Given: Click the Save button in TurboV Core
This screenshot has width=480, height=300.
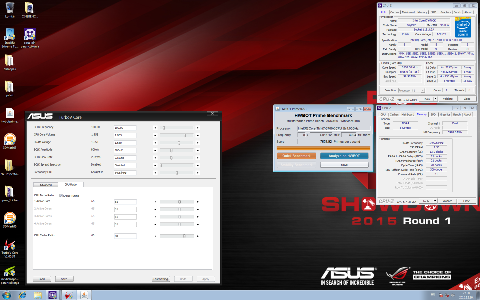Looking at the screenshot, I should (64, 279).
